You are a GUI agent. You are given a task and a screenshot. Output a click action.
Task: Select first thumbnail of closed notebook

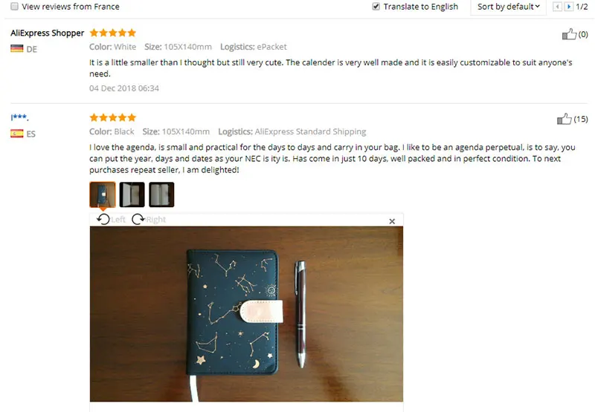(103, 194)
